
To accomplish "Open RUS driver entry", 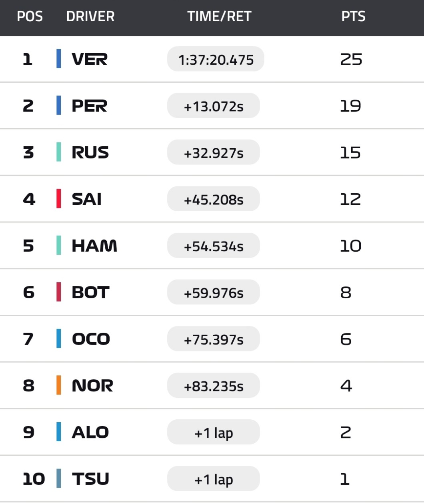I will (x=90, y=153).
